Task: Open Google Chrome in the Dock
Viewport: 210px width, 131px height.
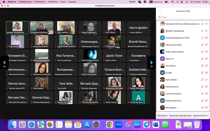Action: (x=110, y=124)
